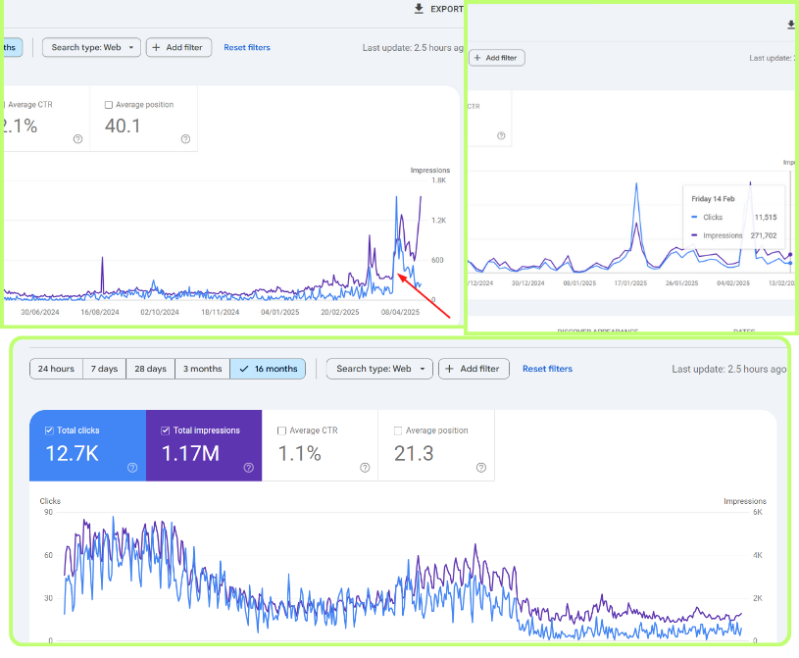This screenshot has height=658, width=799.
Task: Click the Friday 14 Feb tooltip heading
Action: tap(713, 199)
